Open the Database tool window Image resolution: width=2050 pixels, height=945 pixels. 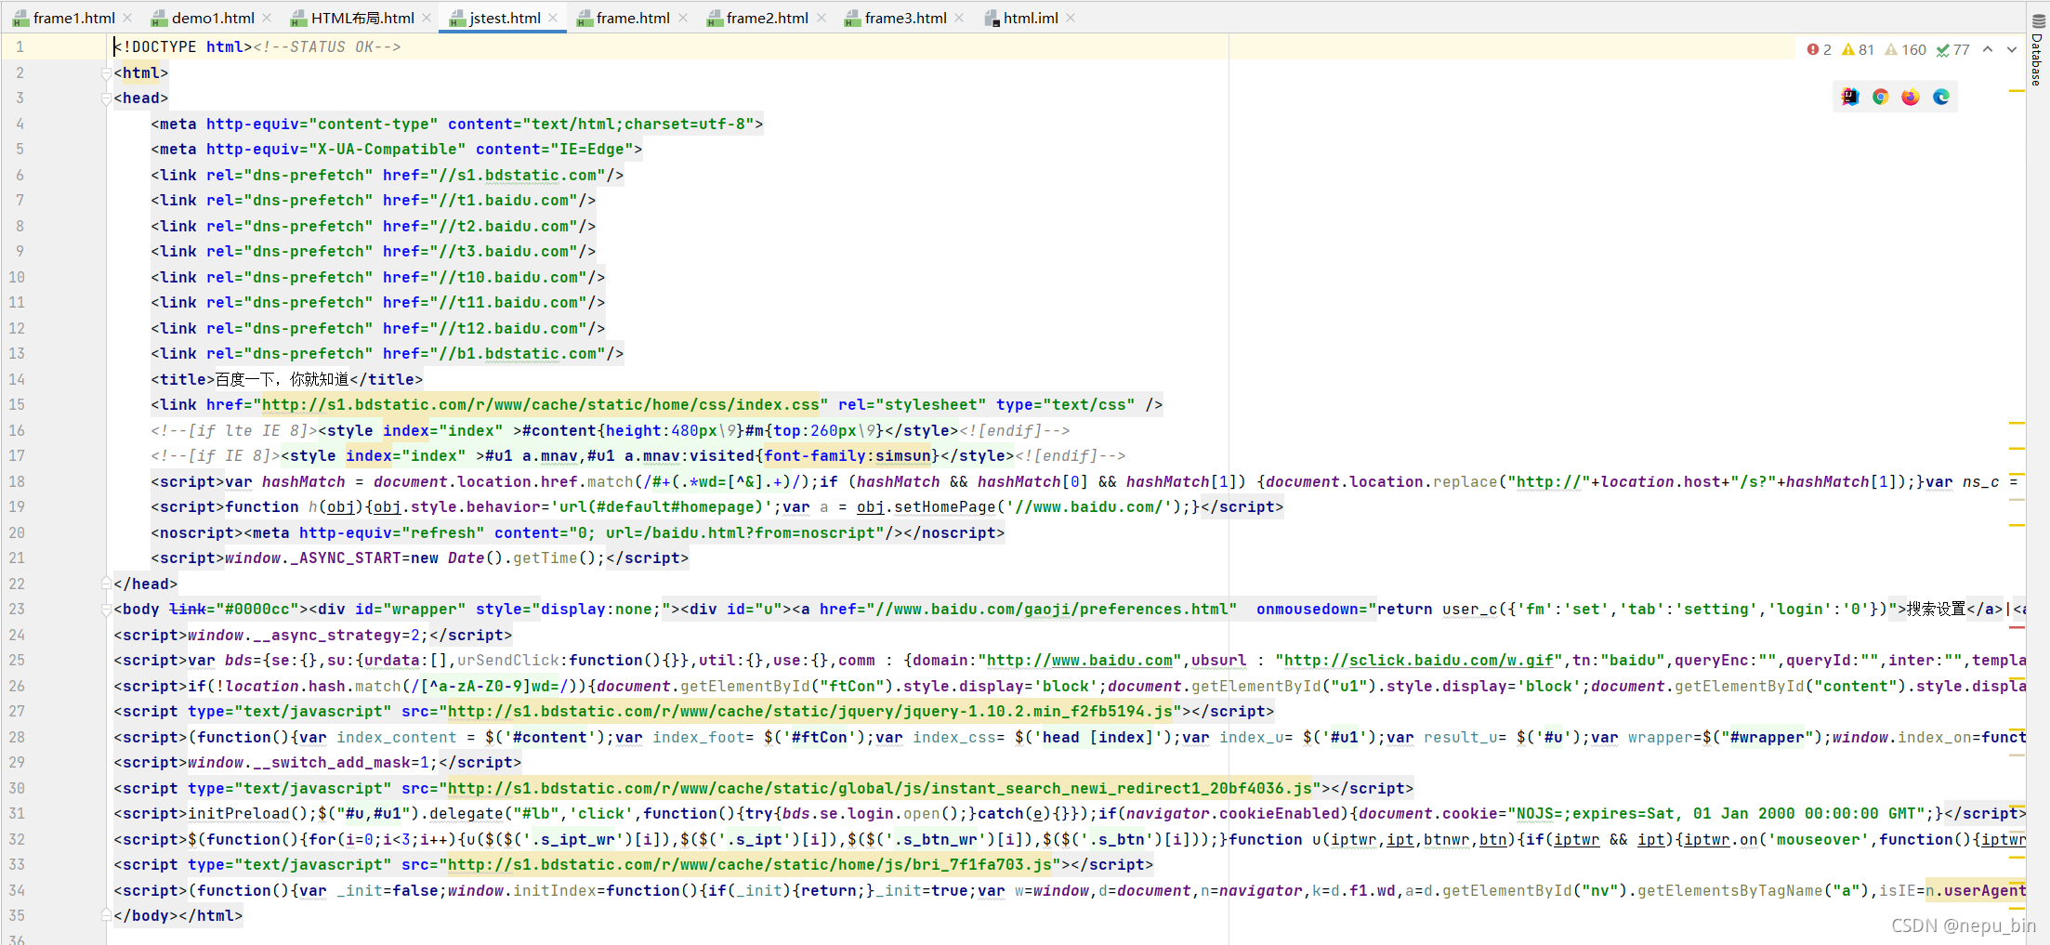click(x=2039, y=49)
